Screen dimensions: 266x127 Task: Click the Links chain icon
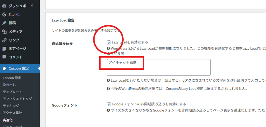coord(4,40)
